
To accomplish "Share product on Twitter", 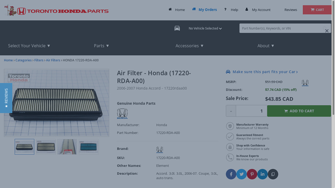I will pos(241,174).
